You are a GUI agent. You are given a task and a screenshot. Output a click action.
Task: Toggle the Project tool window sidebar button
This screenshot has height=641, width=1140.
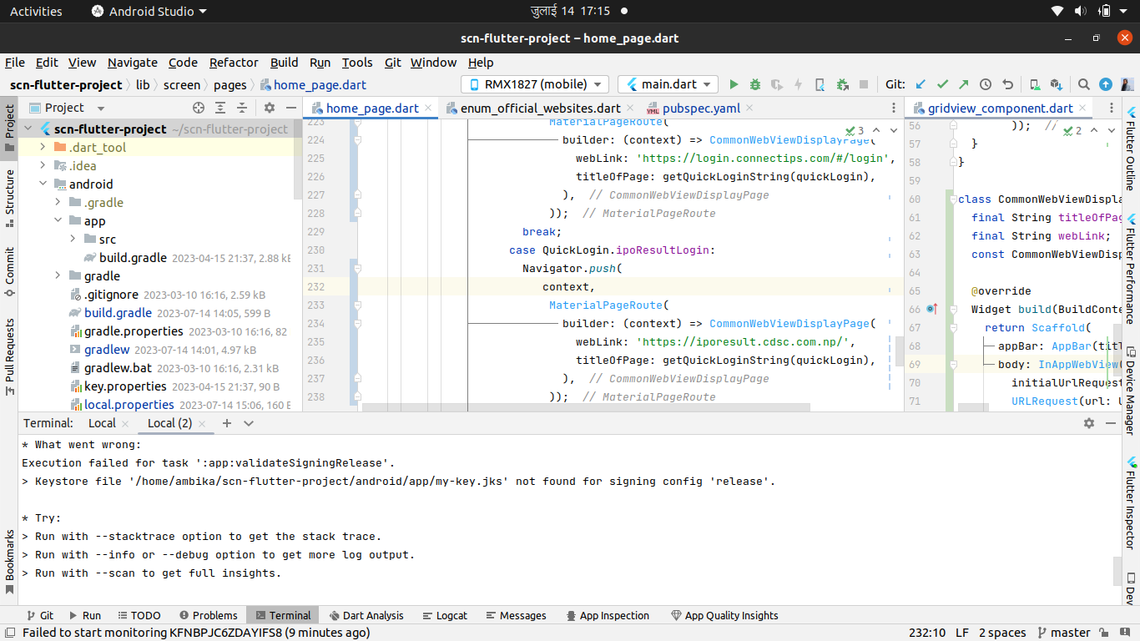click(x=9, y=127)
